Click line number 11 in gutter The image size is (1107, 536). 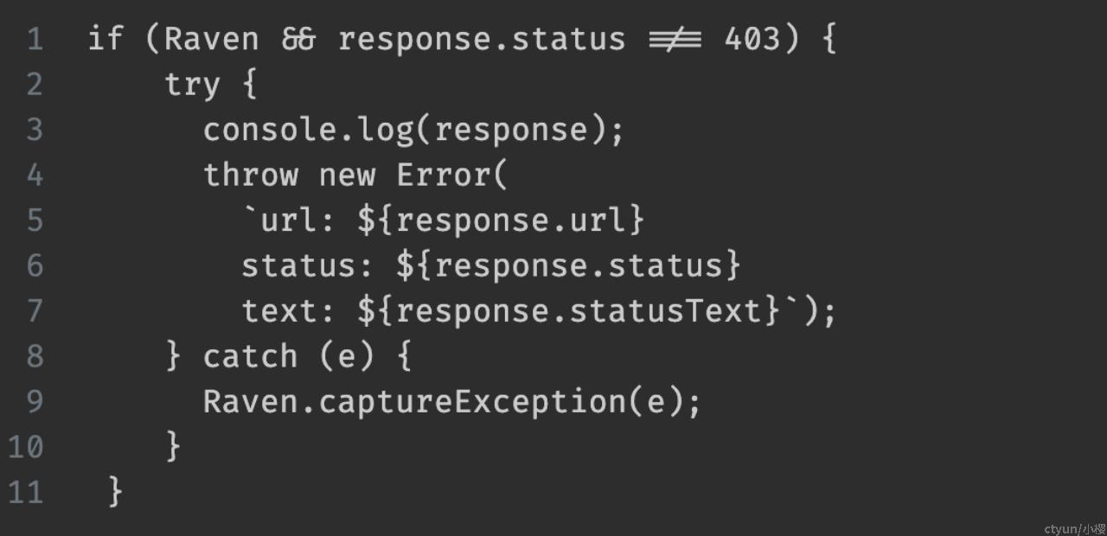click(x=25, y=492)
